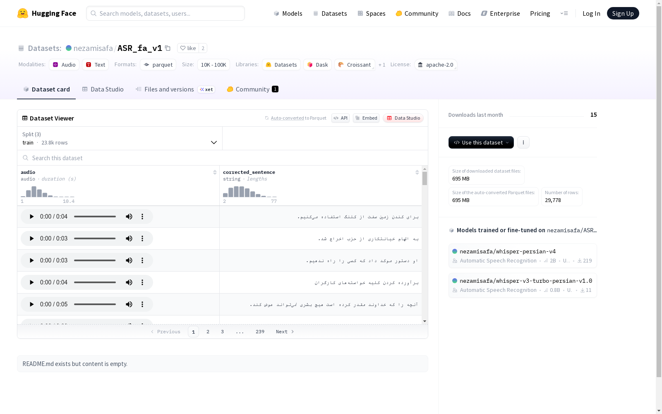Open Spaces in top navigation
The height and width of the screenshot is (414, 662).
pyautogui.click(x=371, y=13)
